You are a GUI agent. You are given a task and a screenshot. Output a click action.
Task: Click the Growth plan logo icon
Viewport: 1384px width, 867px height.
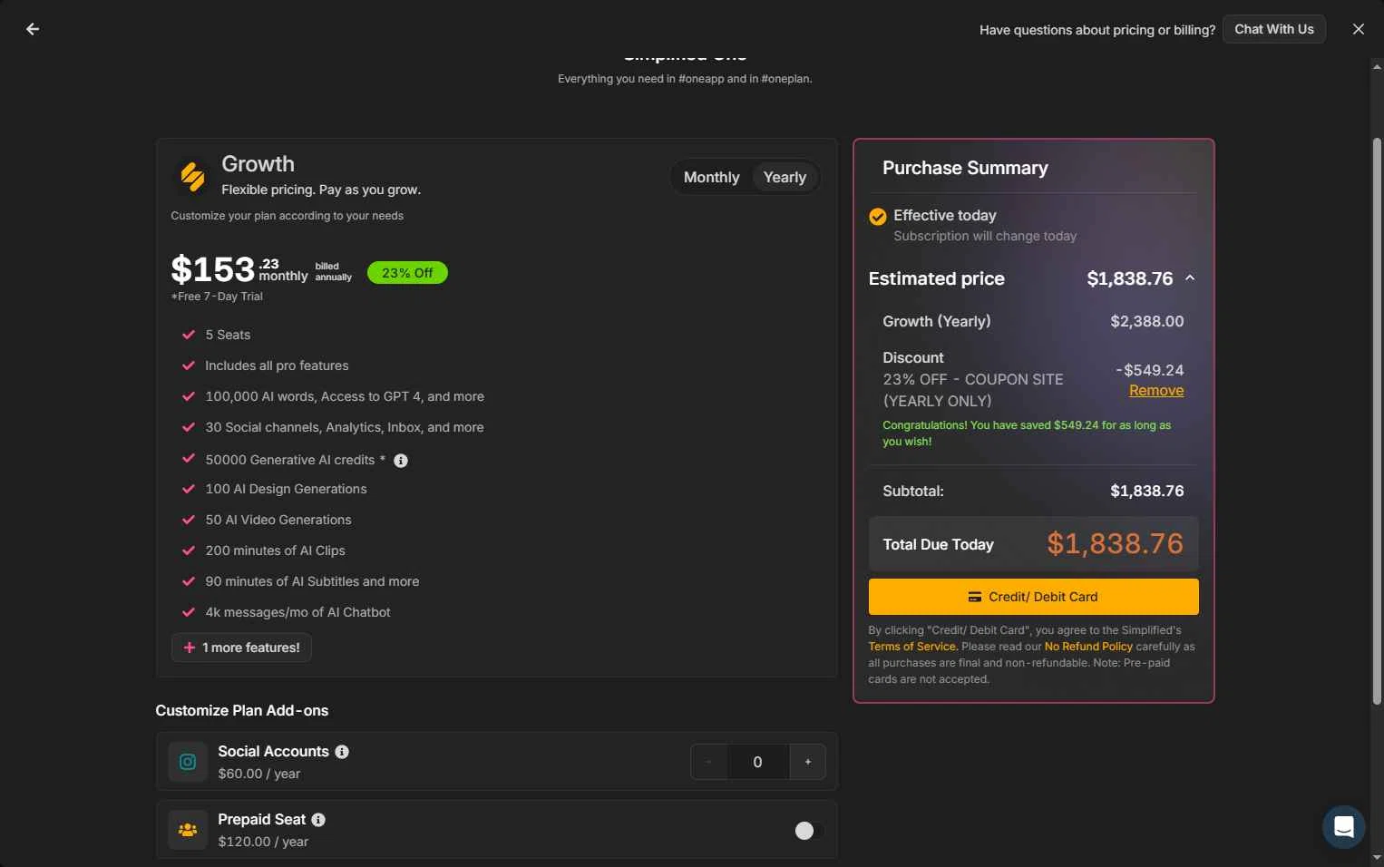click(x=192, y=177)
